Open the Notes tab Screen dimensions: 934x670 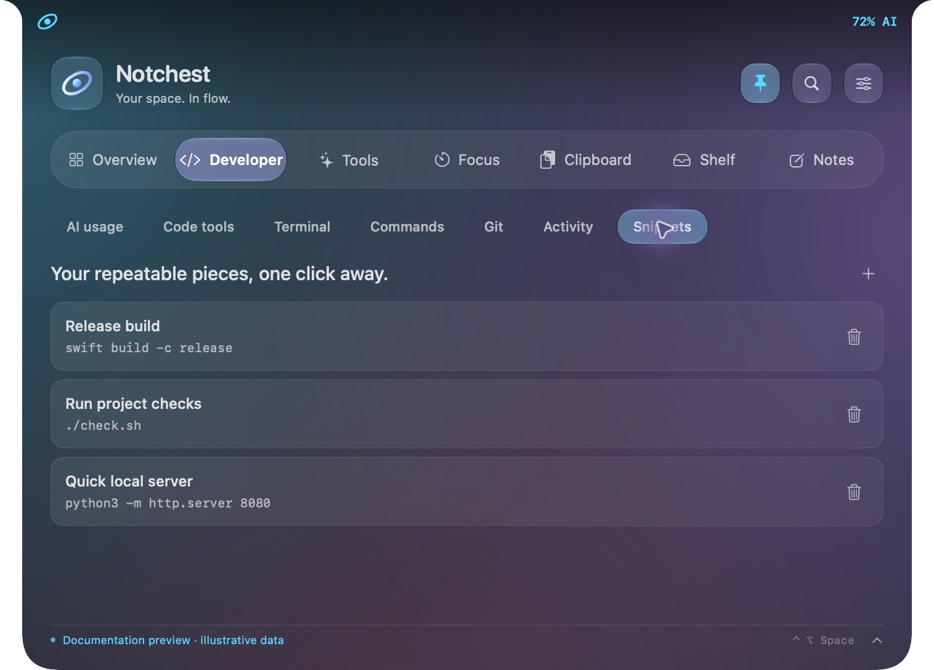pyautogui.click(x=822, y=160)
